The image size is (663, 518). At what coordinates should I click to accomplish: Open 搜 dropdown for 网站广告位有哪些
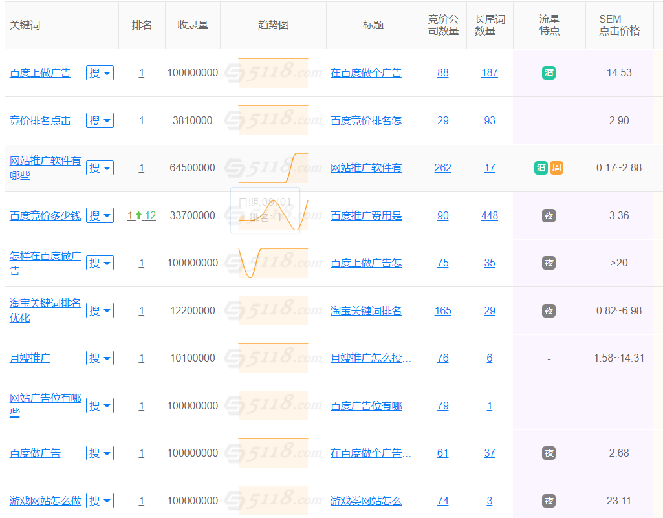(x=100, y=406)
